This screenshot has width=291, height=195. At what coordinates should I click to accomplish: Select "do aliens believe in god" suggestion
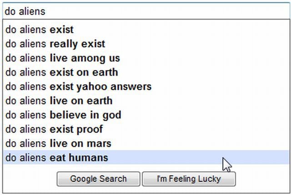(x=63, y=115)
